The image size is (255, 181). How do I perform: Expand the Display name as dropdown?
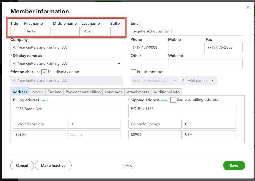[x=119, y=64]
